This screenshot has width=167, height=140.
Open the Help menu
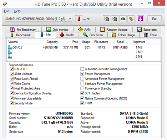[17, 11]
